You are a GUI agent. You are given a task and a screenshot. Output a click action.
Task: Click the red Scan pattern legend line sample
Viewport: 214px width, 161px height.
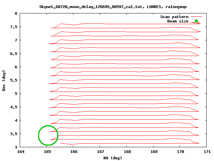(196, 17)
